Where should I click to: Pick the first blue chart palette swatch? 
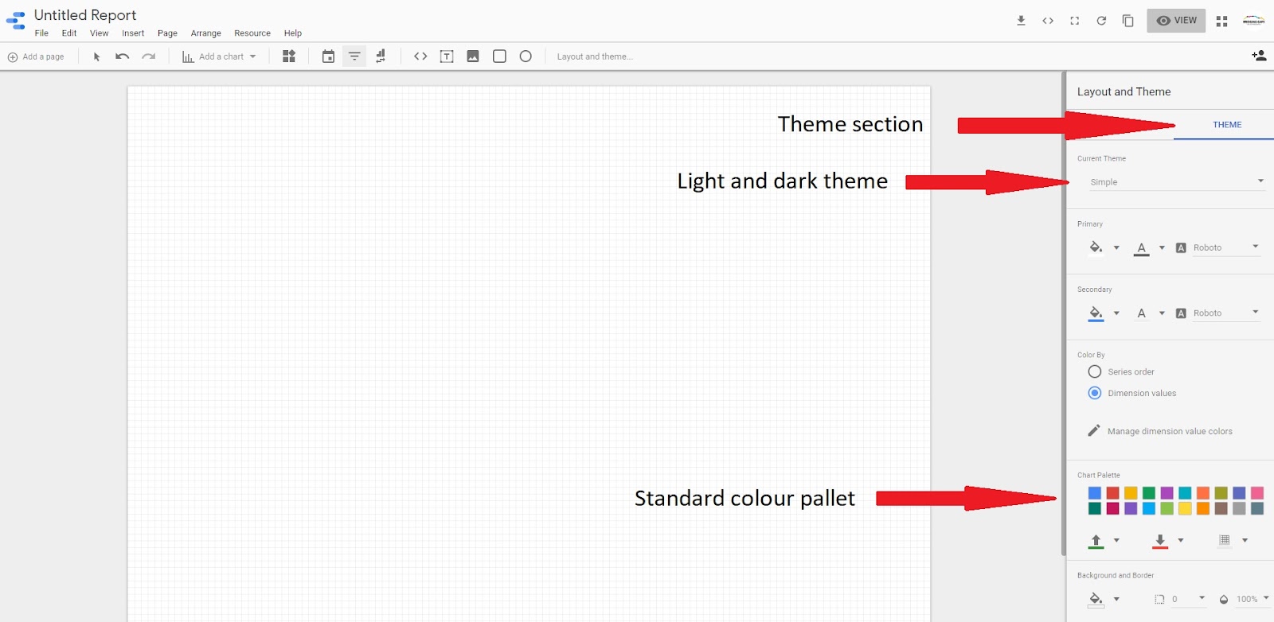click(x=1095, y=493)
